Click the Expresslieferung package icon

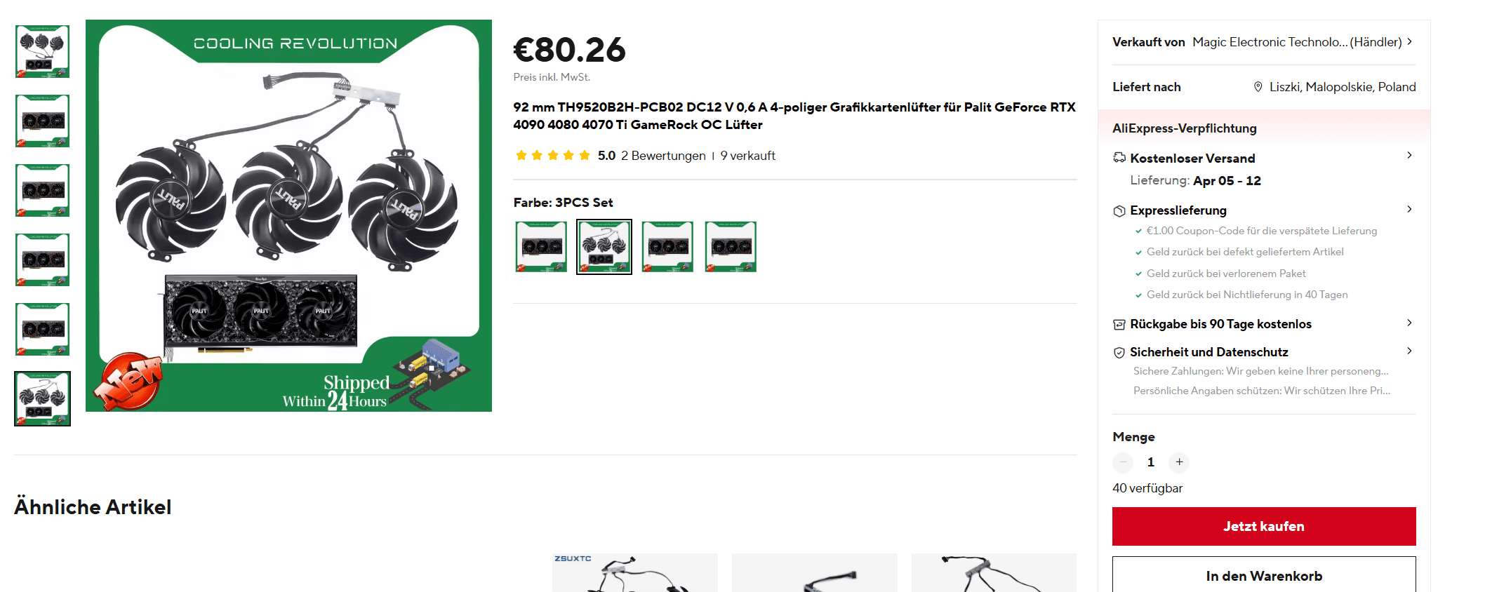point(1119,211)
